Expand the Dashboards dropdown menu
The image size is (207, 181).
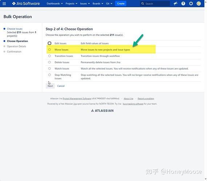pyautogui.click(x=54, y=4)
